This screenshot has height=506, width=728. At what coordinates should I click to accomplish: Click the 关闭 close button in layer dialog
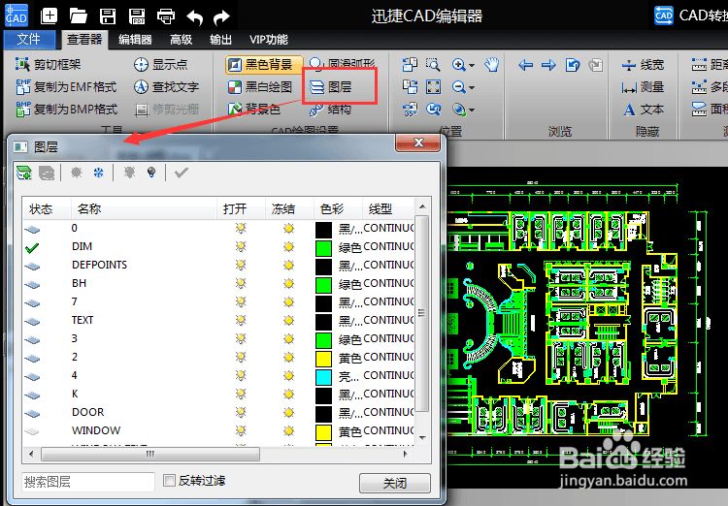(x=395, y=484)
